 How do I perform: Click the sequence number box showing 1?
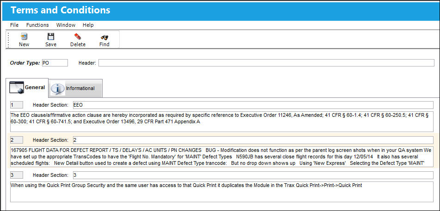[x=17, y=105]
